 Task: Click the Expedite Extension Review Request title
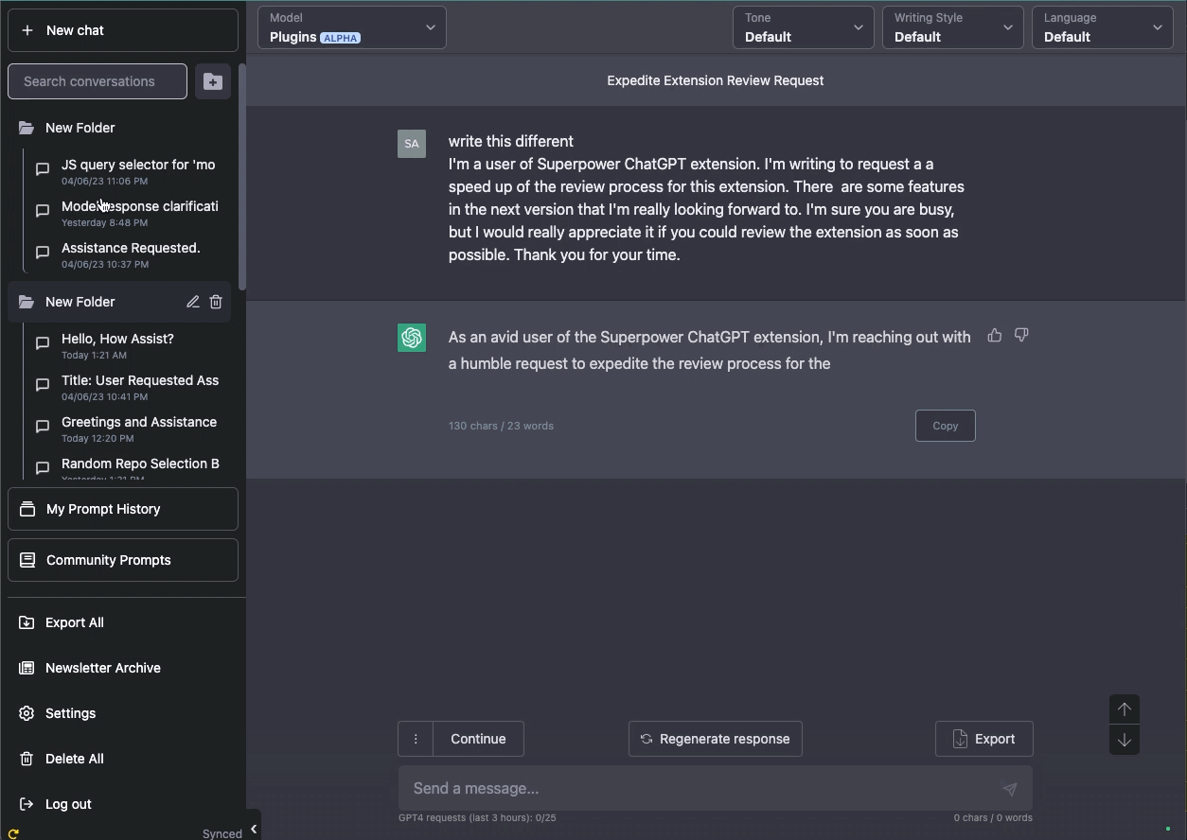click(x=716, y=80)
